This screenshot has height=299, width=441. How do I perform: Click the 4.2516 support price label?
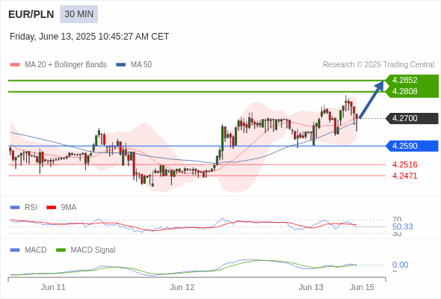tap(404, 164)
